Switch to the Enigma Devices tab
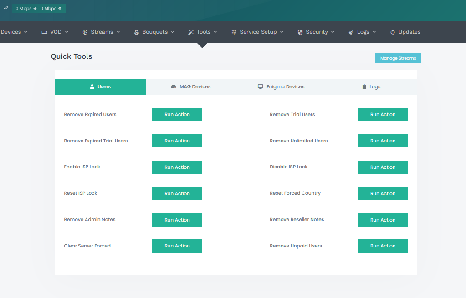 click(281, 86)
